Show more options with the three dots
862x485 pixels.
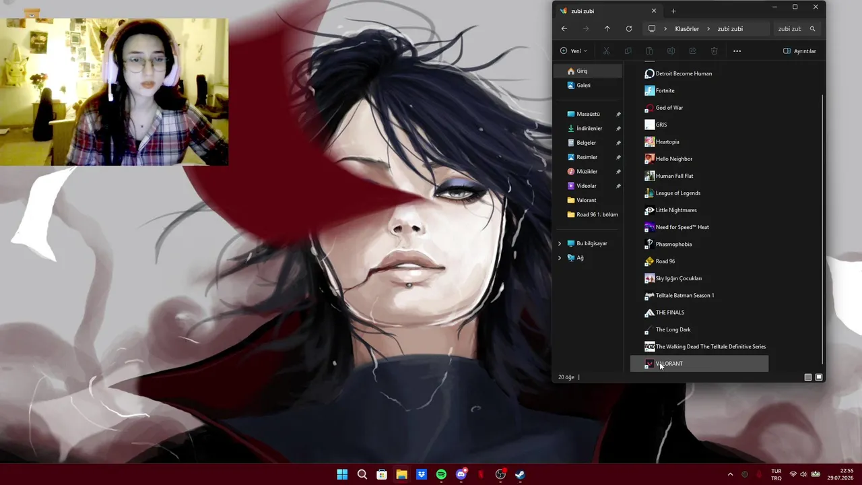click(737, 51)
